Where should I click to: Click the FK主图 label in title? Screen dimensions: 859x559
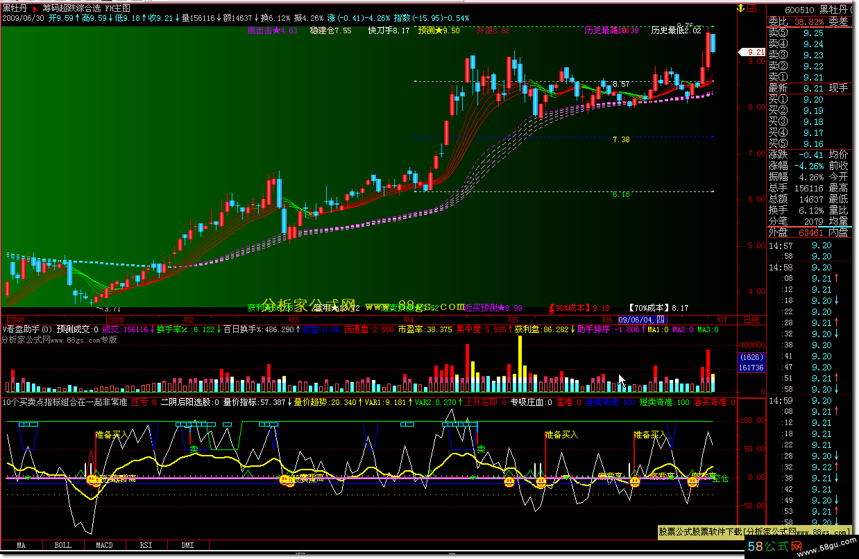pos(117,8)
